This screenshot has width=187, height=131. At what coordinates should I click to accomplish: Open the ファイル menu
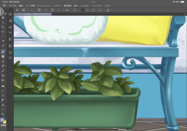click(13, 6)
